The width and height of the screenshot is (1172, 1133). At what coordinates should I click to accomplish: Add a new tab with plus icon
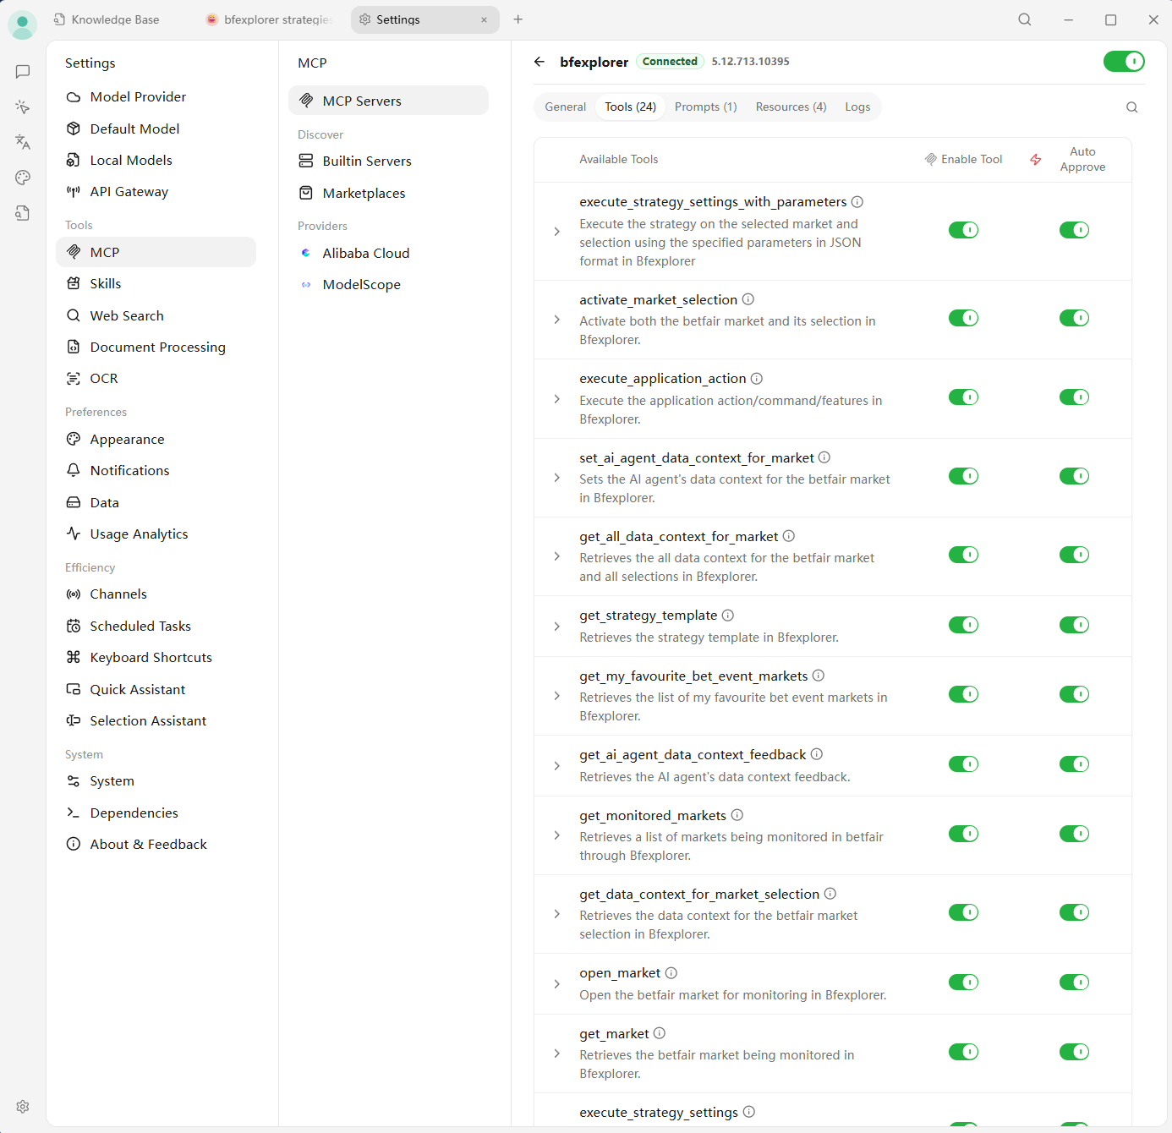518,19
